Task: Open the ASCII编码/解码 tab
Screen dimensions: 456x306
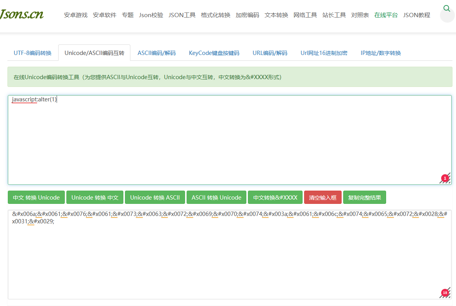Action: (x=156, y=53)
